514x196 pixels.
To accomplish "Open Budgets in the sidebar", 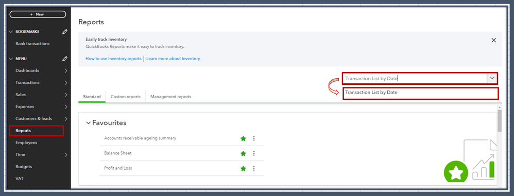I will 24,167.
